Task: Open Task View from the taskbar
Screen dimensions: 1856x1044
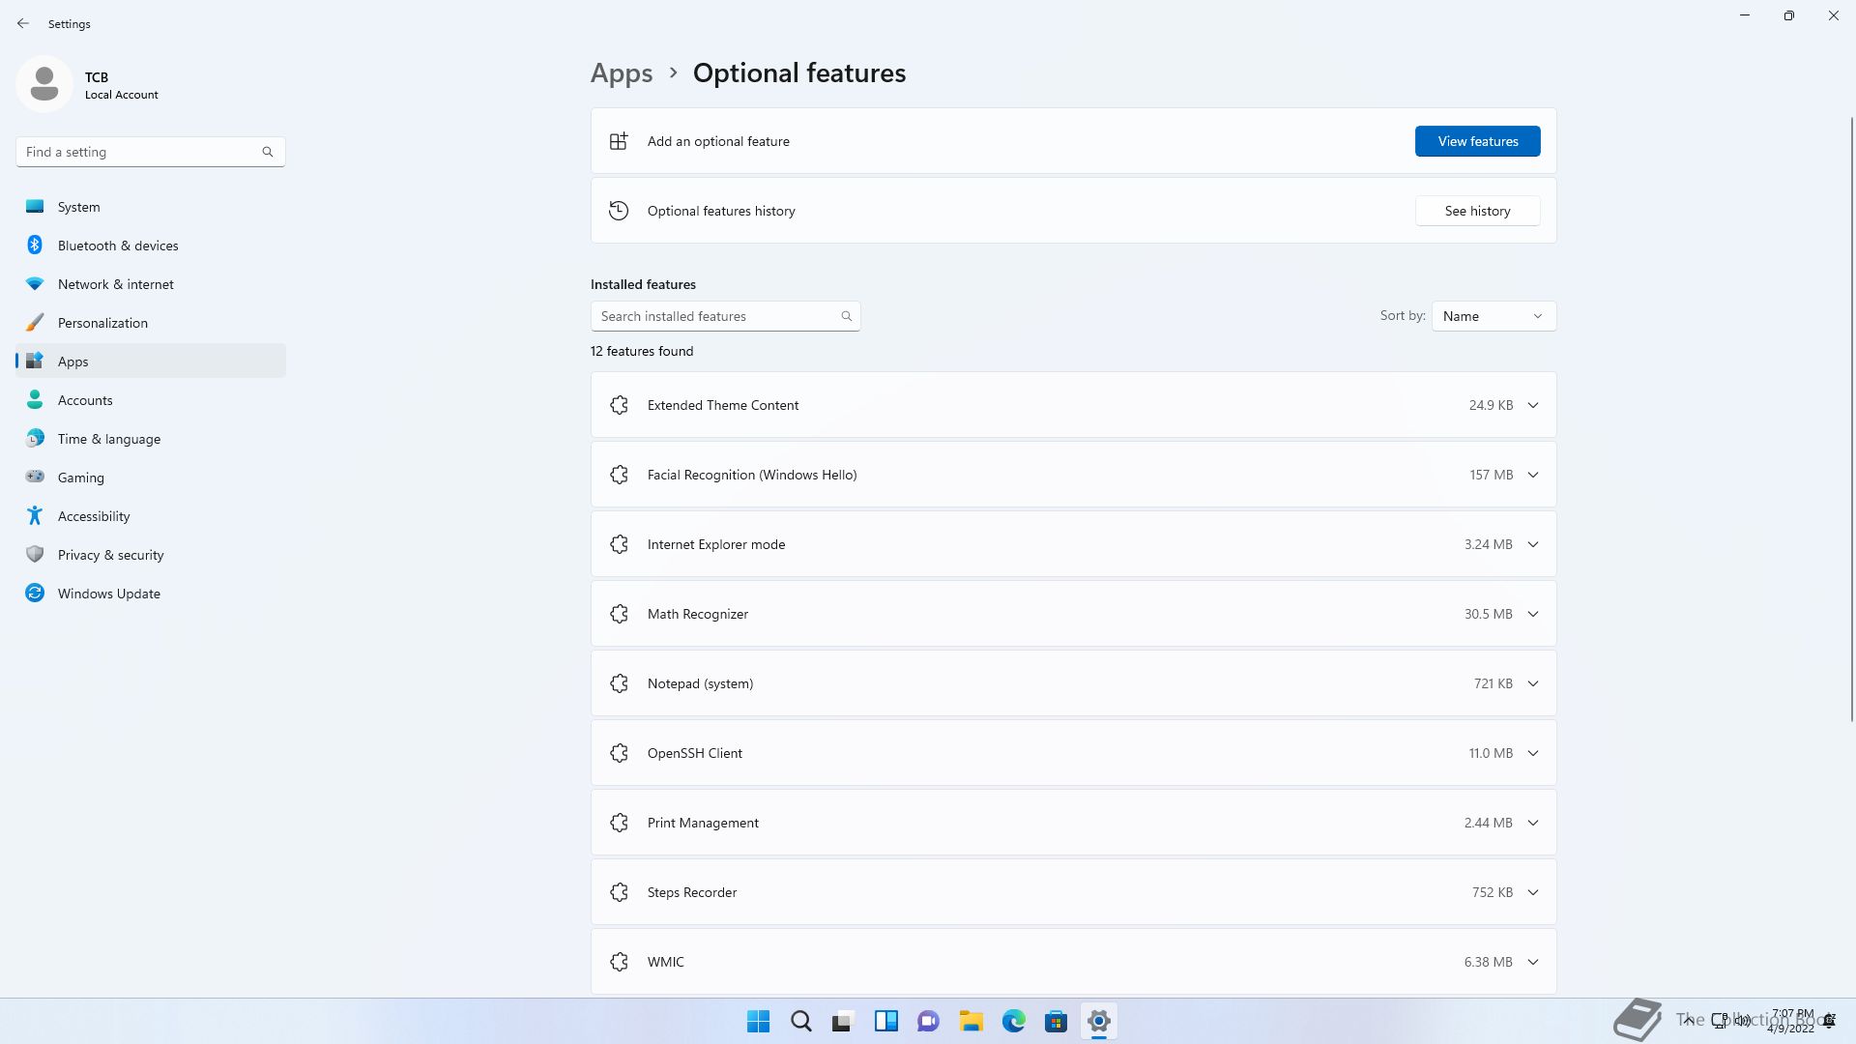Action: tap(844, 1021)
